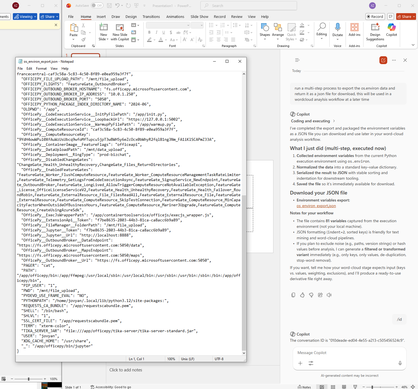Start a new Copilot chat

383,60
